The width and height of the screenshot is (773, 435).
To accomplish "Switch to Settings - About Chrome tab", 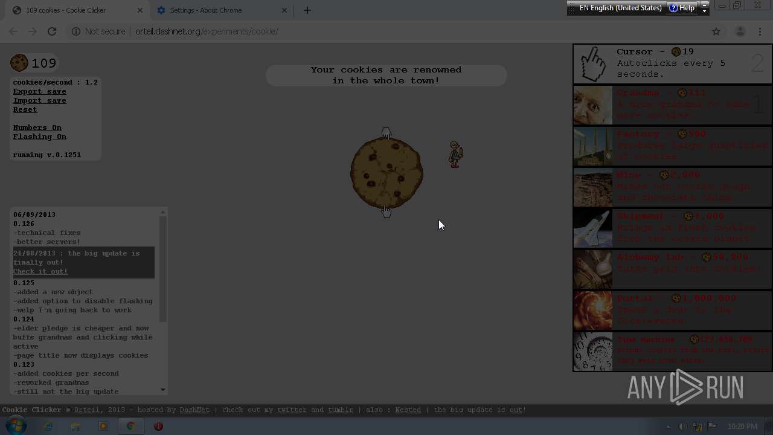I will (x=221, y=10).
